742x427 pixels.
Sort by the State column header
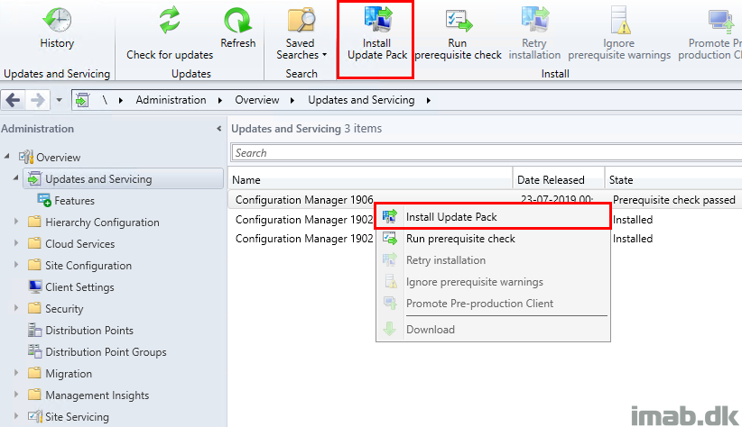pos(673,180)
